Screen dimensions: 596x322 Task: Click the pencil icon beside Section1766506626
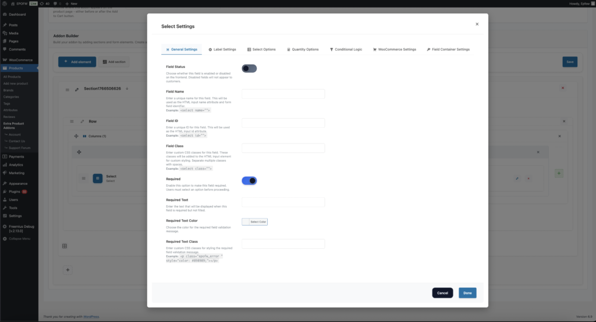pyautogui.click(x=76, y=89)
